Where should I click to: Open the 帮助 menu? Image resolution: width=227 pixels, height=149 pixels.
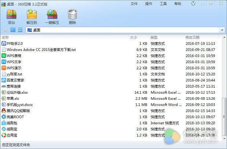point(178,4)
